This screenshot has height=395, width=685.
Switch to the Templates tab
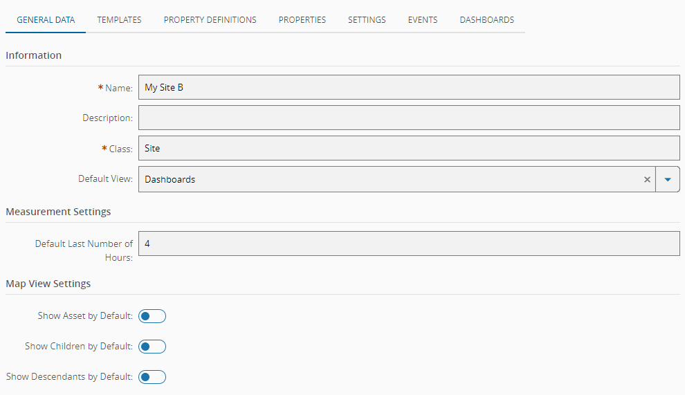[x=119, y=20]
